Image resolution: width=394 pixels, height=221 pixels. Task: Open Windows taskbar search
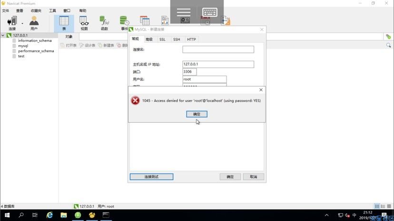pos(21,215)
